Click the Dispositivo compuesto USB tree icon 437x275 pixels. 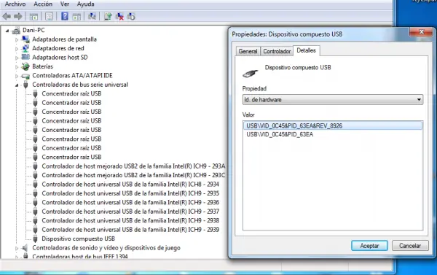[x=35, y=239]
